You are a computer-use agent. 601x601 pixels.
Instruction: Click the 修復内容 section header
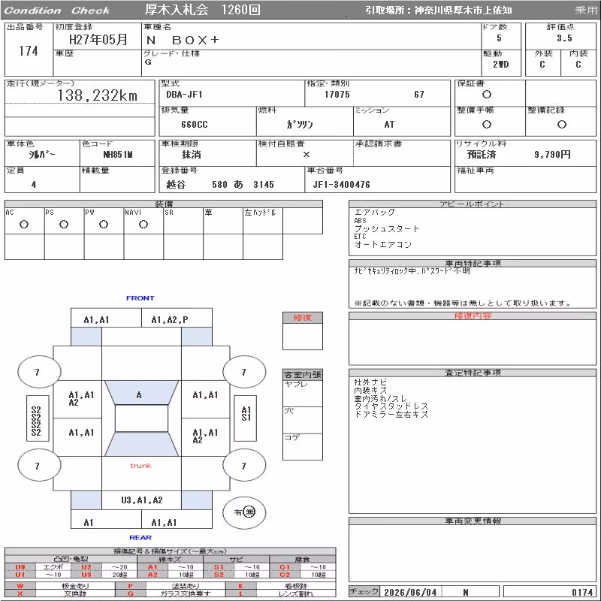473,316
